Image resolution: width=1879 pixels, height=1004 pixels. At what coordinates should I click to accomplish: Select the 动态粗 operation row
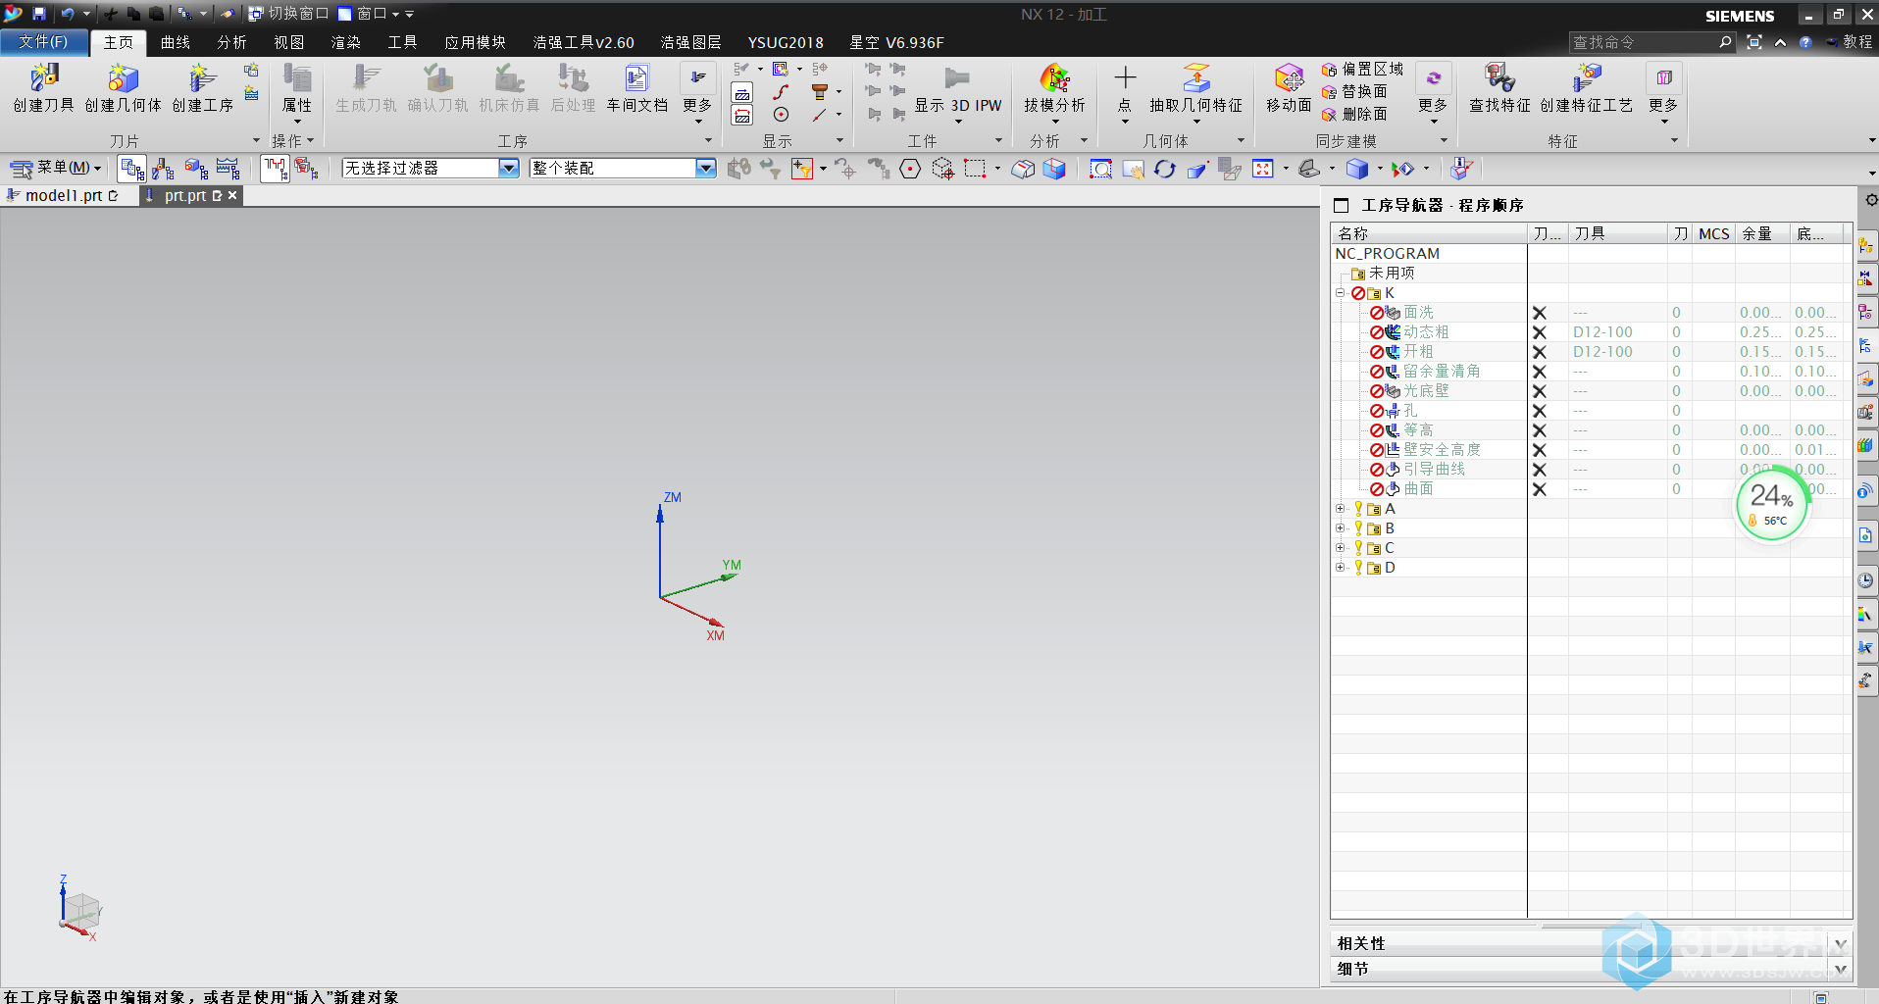(1426, 332)
